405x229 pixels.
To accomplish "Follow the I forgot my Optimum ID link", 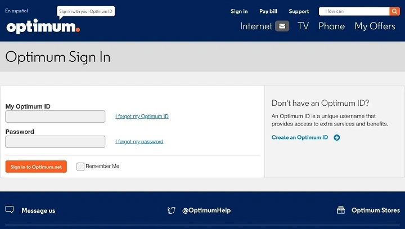I will click(142, 116).
